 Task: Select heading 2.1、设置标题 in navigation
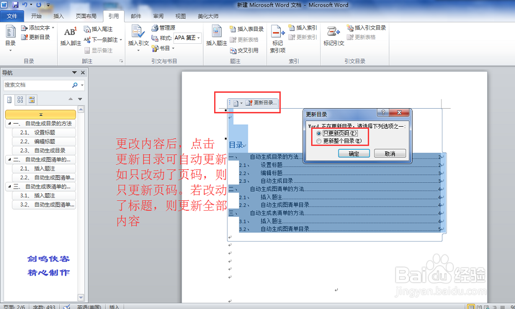(x=44, y=133)
